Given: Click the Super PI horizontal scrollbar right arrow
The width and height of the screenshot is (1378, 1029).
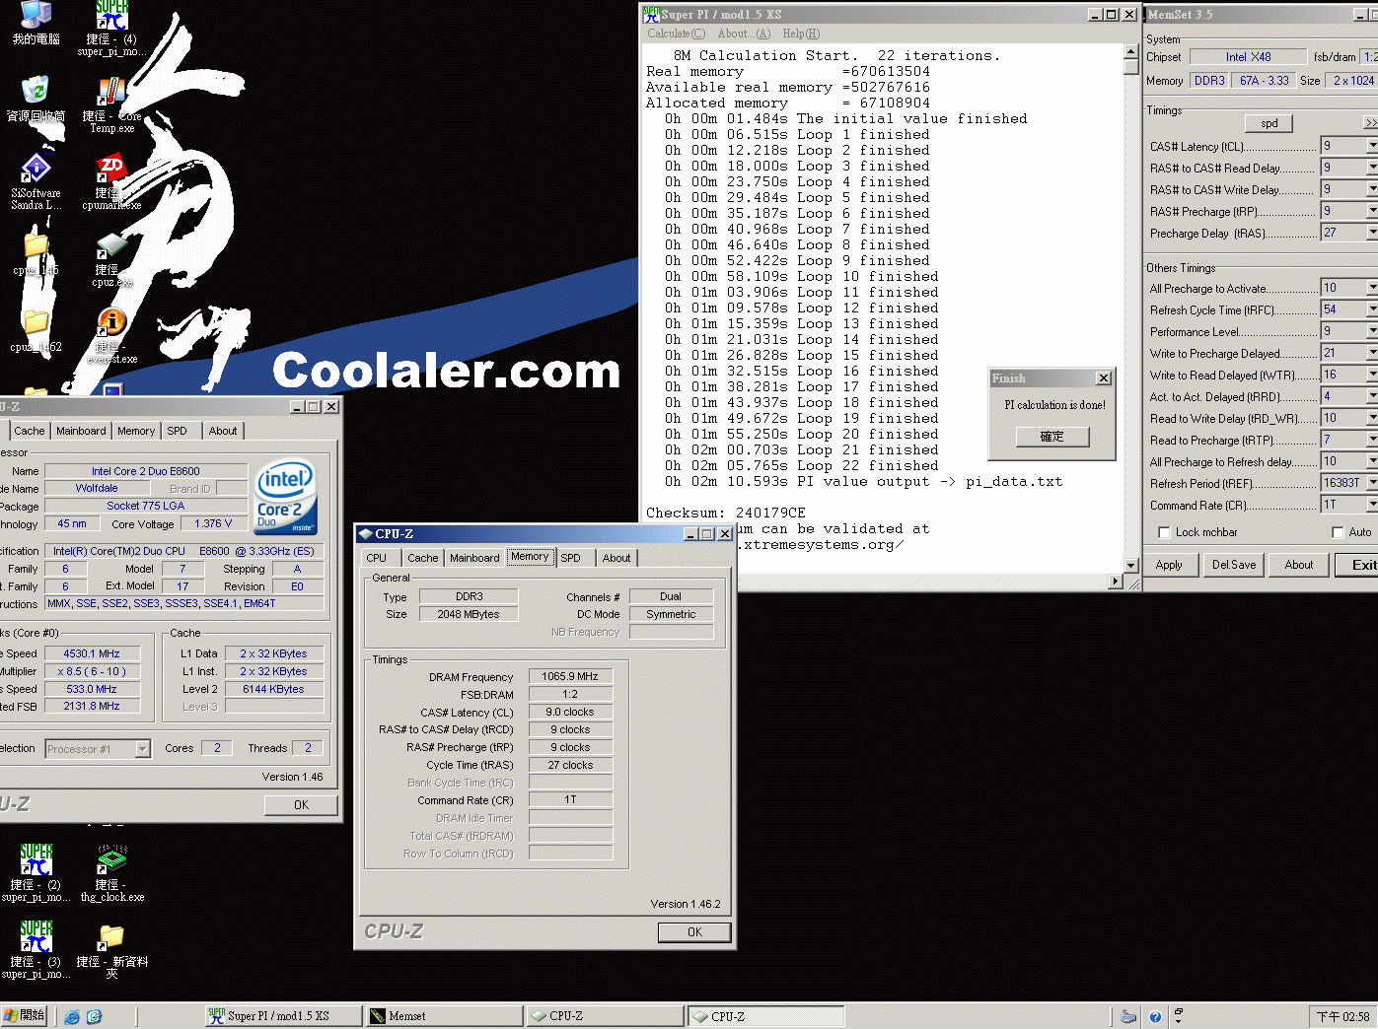Looking at the screenshot, I should point(1116,582).
